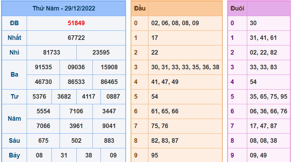Select fourth prize number 0887

click(113, 97)
